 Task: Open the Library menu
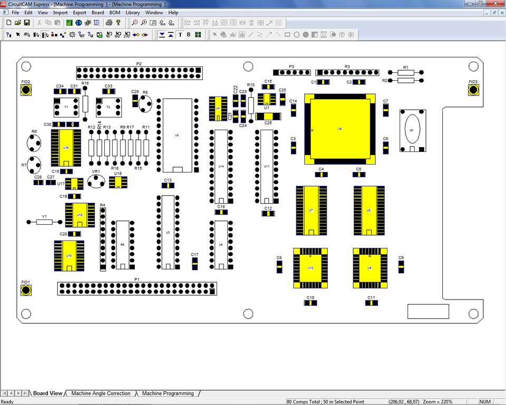(x=133, y=12)
